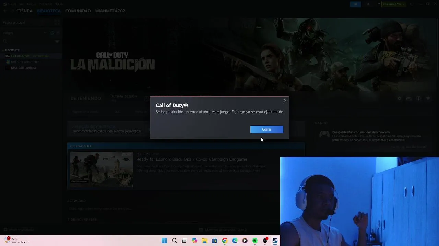Click the help question mark icon
The width and height of the screenshot is (439, 246).
pos(379,4)
